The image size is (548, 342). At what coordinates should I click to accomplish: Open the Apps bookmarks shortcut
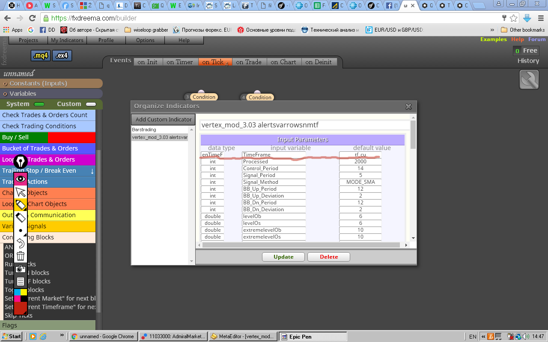tap(13, 30)
